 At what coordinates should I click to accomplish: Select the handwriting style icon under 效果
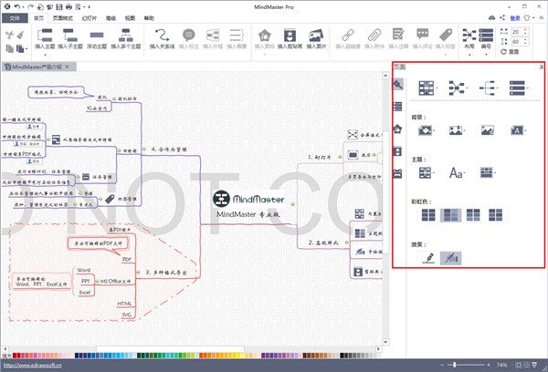[x=426, y=259]
